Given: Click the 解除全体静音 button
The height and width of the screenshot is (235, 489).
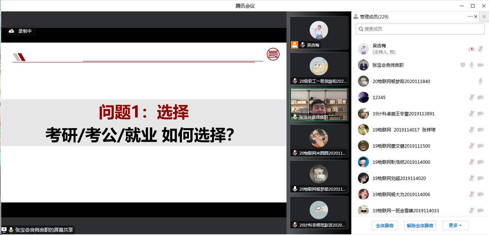Looking at the screenshot, I should pyautogui.click(x=420, y=225).
